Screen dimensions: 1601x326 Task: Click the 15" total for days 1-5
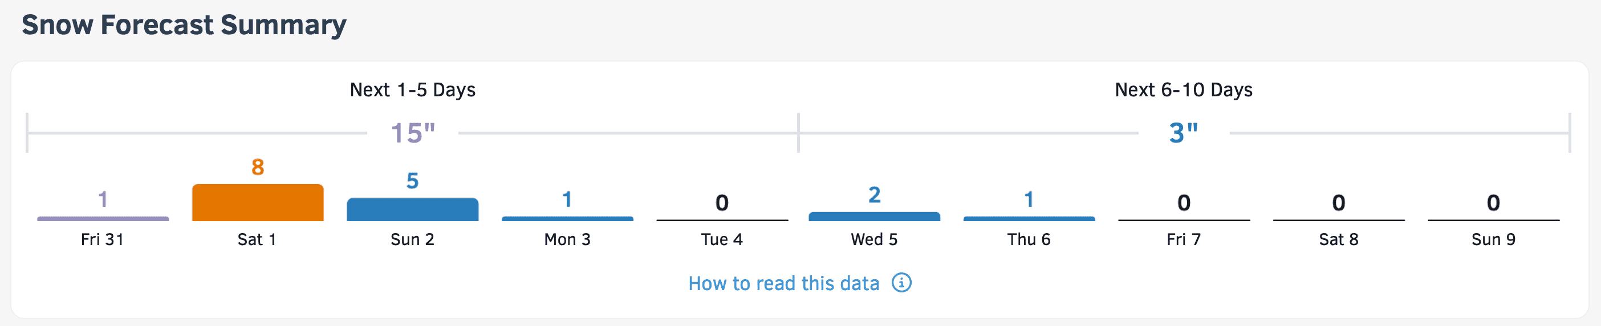pos(413,133)
